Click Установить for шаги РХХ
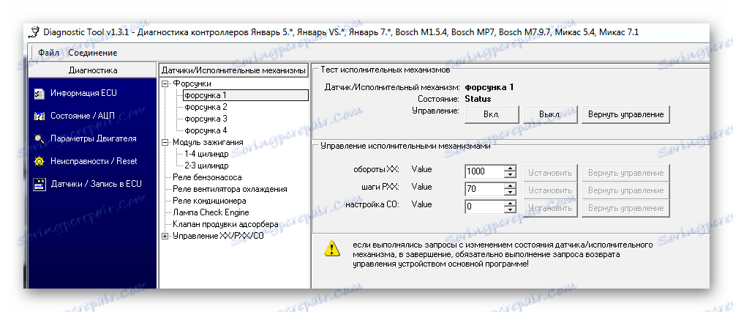Viewport: 733px width, 312px height. [550, 190]
